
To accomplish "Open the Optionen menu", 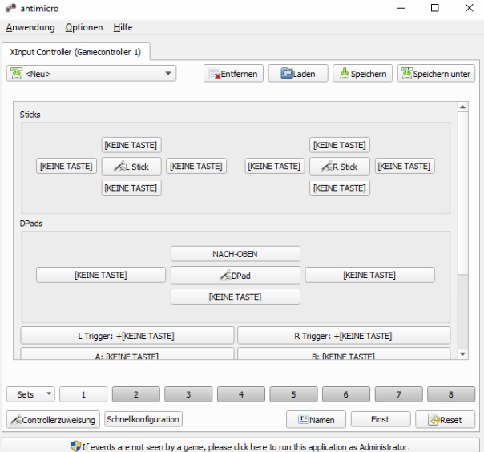I will coord(84,27).
